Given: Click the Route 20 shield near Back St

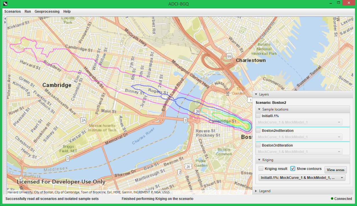Looking at the screenshot, I should 188,166.
